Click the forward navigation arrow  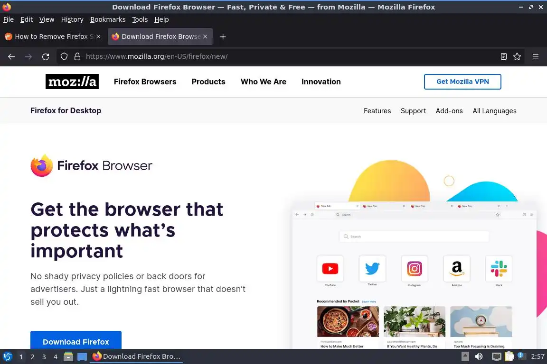[28, 56]
